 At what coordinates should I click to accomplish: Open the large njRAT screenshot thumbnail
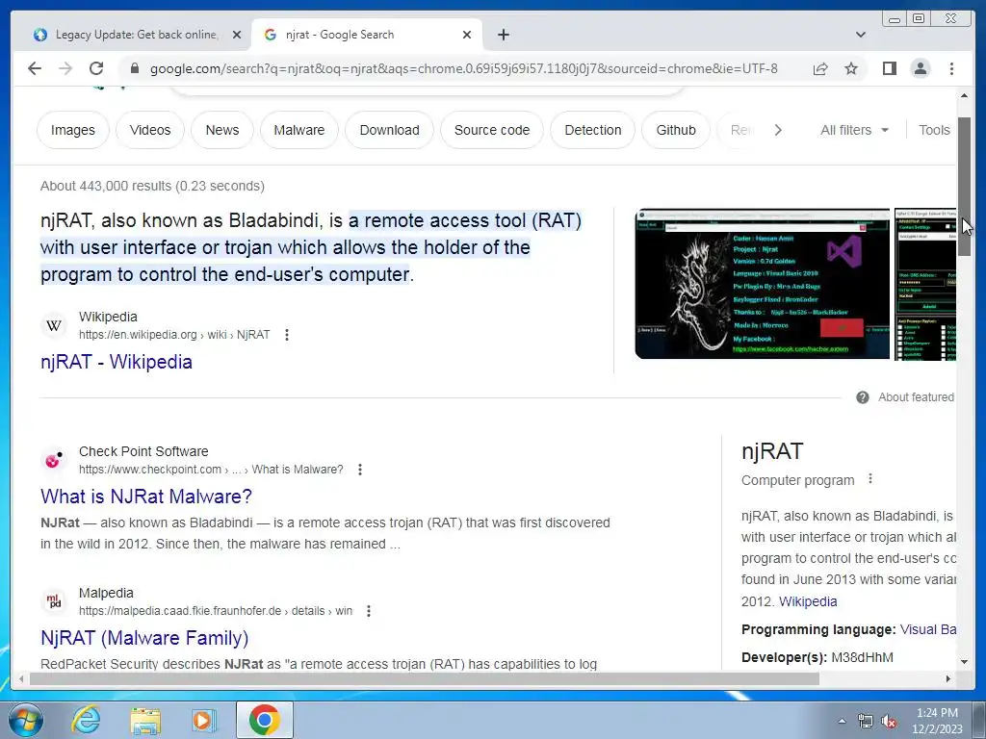(763, 284)
